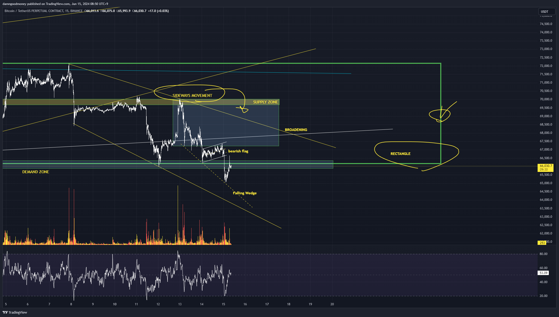Click the volume value tag 253
This screenshot has height=317, width=559.
[542, 243]
